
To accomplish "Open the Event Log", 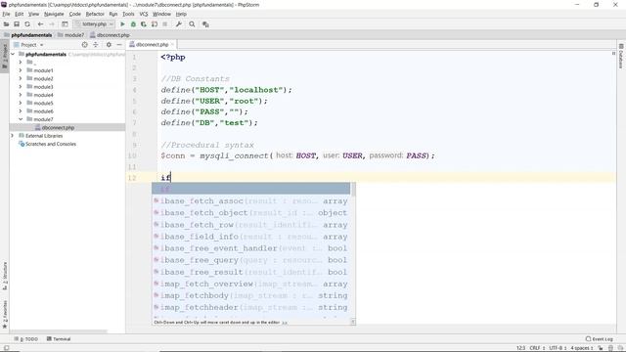I will [600, 339].
